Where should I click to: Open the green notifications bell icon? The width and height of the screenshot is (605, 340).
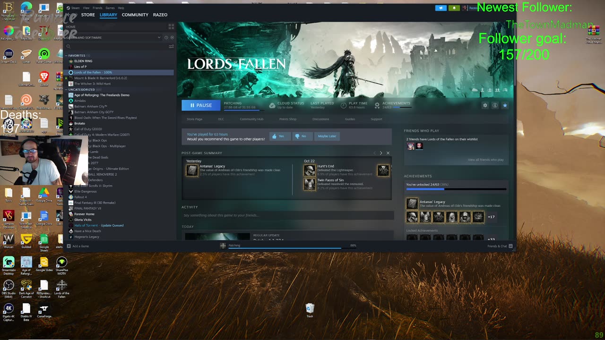click(x=454, y=8)
